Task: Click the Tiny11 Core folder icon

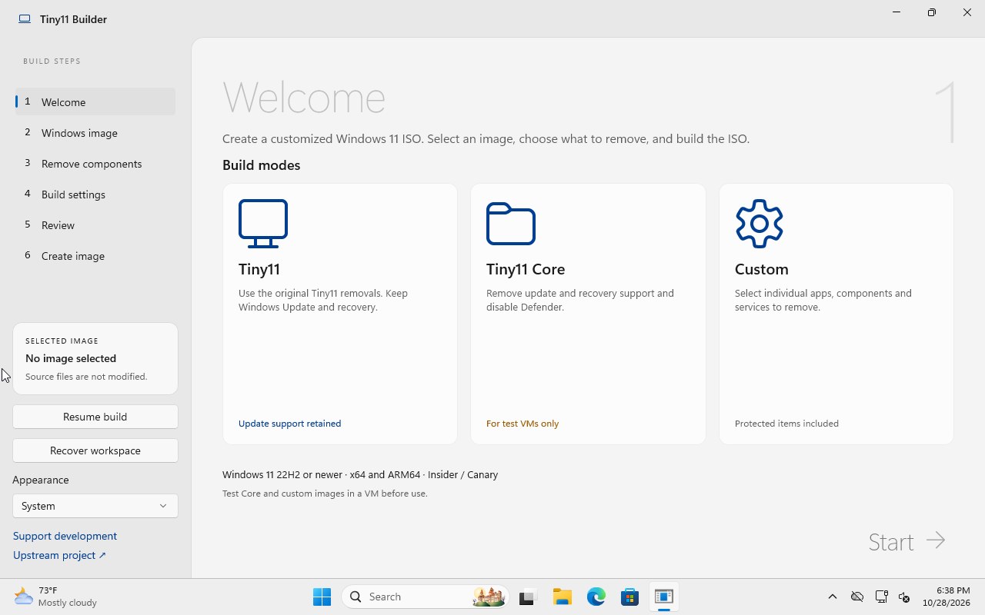Action: click(x=511, y=224)
